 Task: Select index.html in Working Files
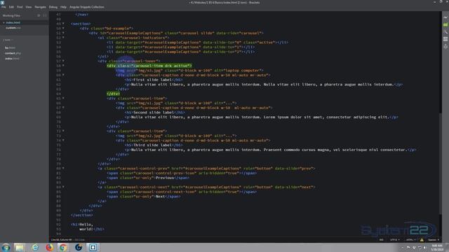coord(13,22)
